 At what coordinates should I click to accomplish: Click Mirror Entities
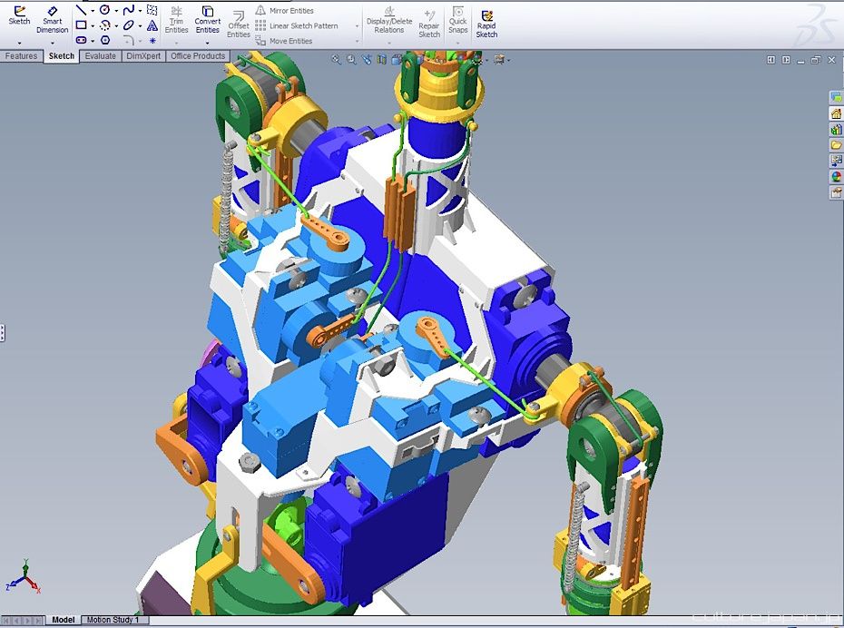[x=290, y=11]
